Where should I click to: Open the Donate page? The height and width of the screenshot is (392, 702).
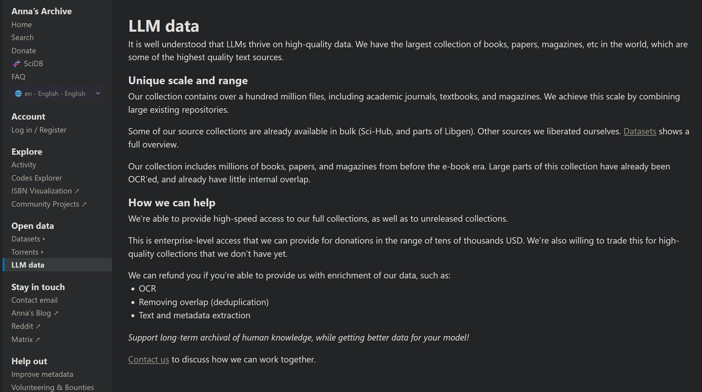coord(24,51)
